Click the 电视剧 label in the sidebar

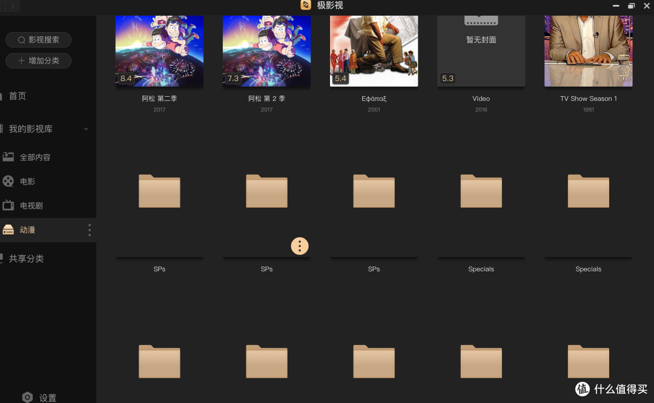click(x=31, y=206)
